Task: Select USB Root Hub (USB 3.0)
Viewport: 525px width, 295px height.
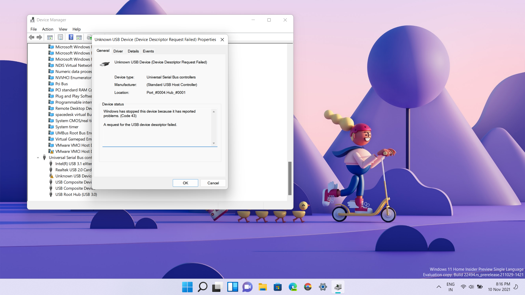Action: point(73,194)
